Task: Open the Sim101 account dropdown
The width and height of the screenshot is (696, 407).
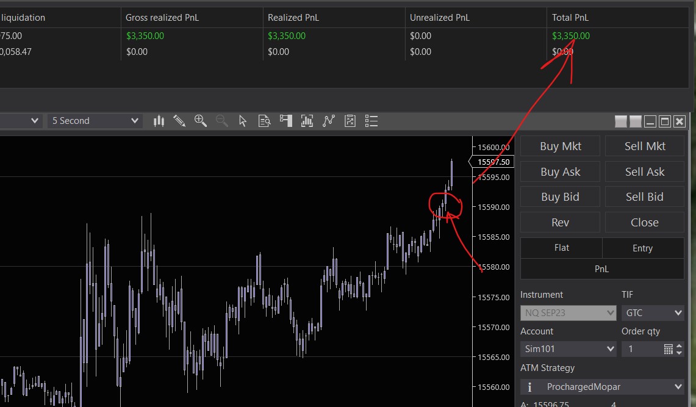Action: (568, 349)
